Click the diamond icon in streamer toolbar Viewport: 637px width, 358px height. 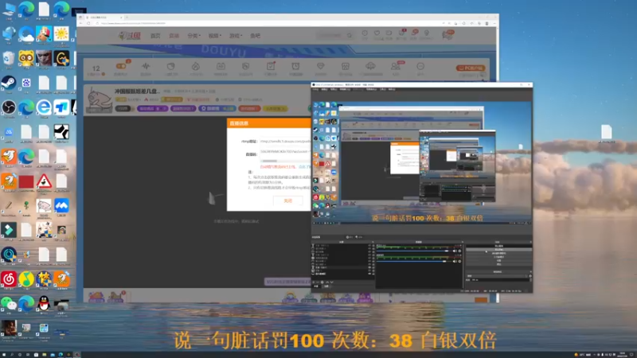point(321,66)
